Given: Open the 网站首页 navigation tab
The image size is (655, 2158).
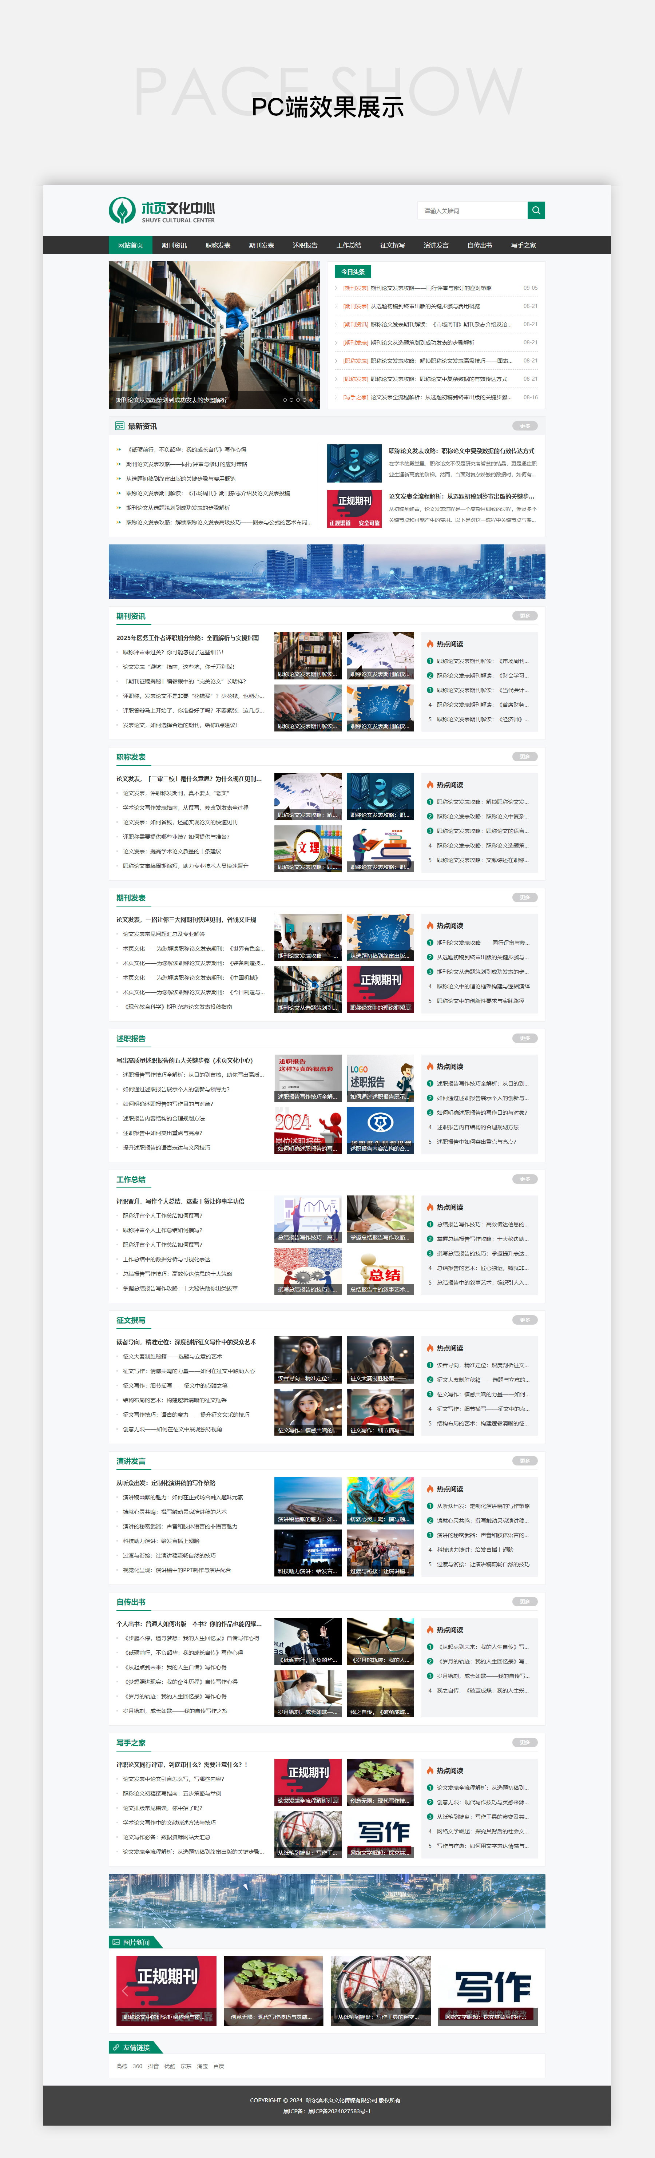Looking at the screenshot, I should [130, 245].
